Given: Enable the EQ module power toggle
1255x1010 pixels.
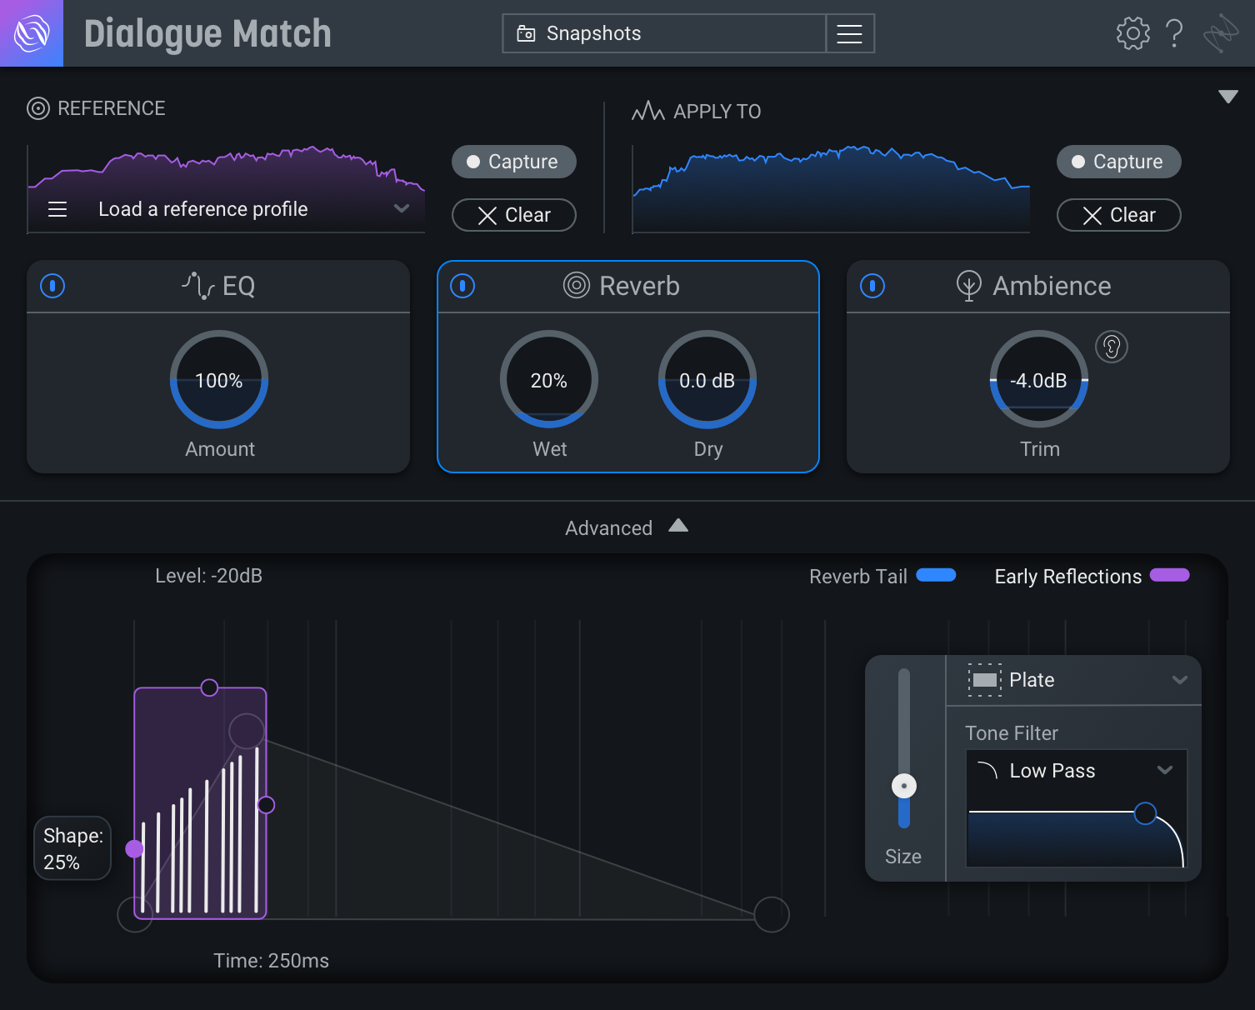Looking at the screenshot, I should click(52, 286).
